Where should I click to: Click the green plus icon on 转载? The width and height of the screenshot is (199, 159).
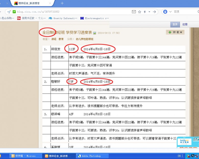170,32
